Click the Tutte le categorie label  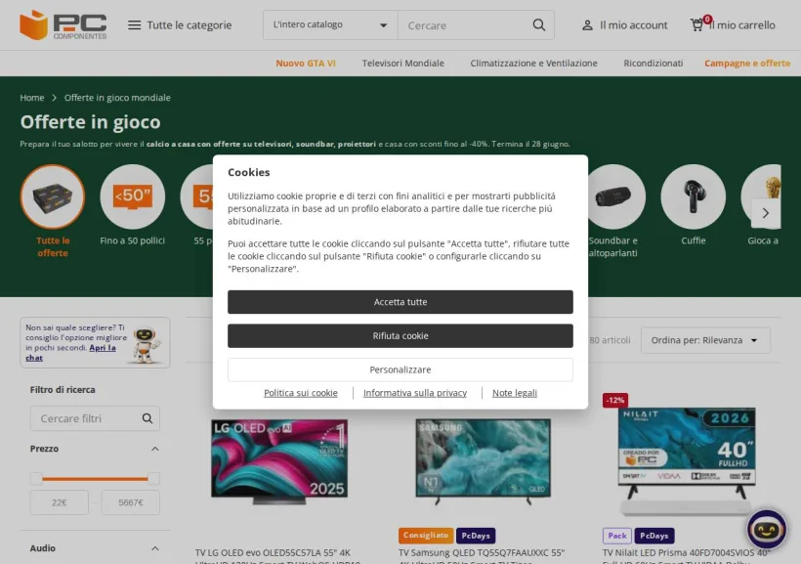coord(189,25)
